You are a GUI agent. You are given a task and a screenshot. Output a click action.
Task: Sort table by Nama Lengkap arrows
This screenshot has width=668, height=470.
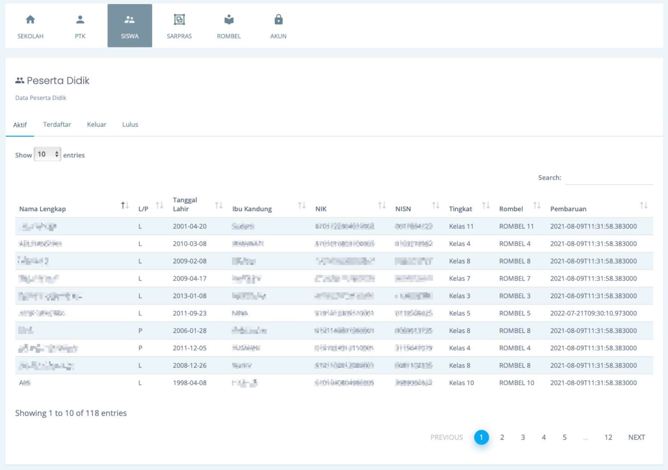pyautogui.click(x=125, y=205)
